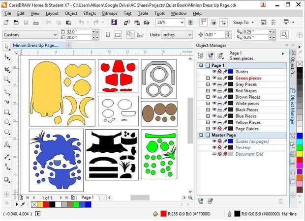This screenshot has height=221, width=305.
Task: Click the Publish to PDF icon
Action: (x=147, y=23)
